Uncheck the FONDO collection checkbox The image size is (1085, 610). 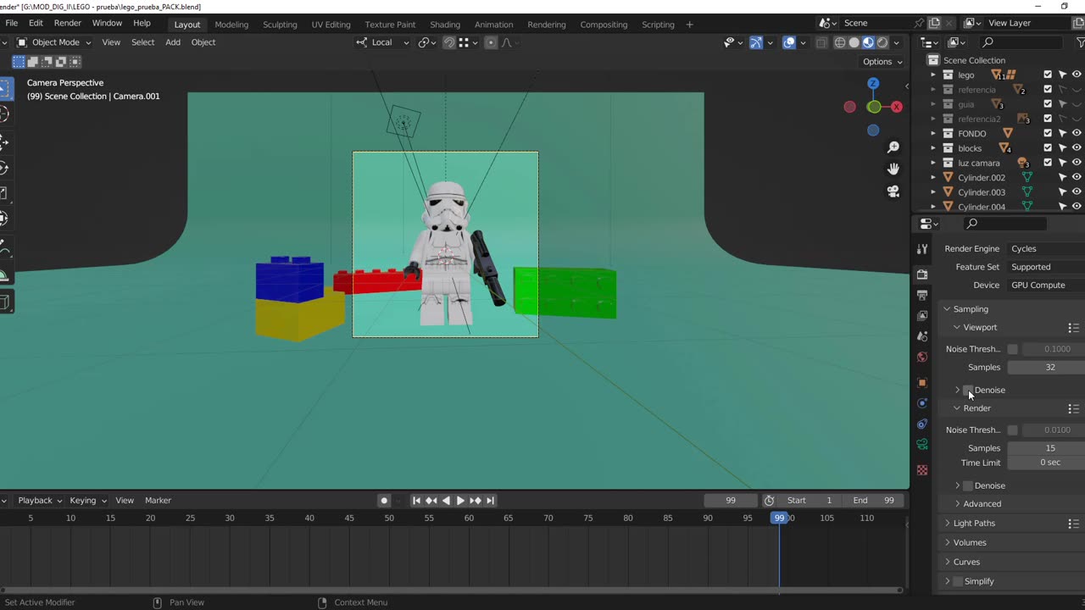pos(1048,133)
